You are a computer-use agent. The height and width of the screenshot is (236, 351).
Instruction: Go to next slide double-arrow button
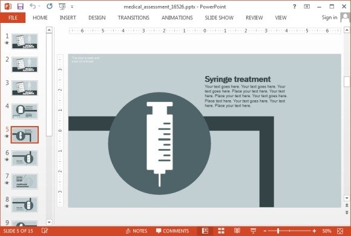point(347,212)
